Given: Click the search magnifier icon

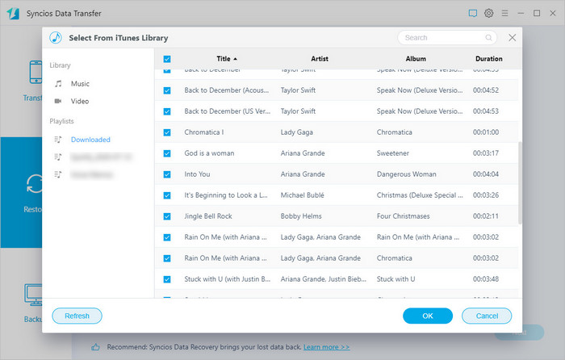Looking at the screenshot, I should pos(488,37).
